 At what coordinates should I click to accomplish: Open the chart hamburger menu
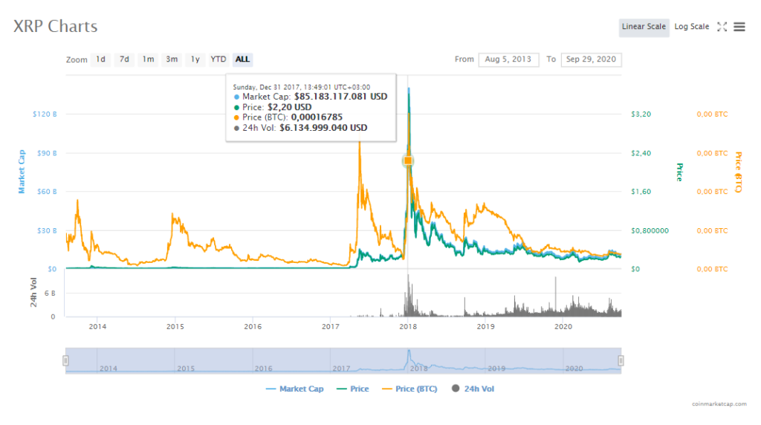[739, 27]
